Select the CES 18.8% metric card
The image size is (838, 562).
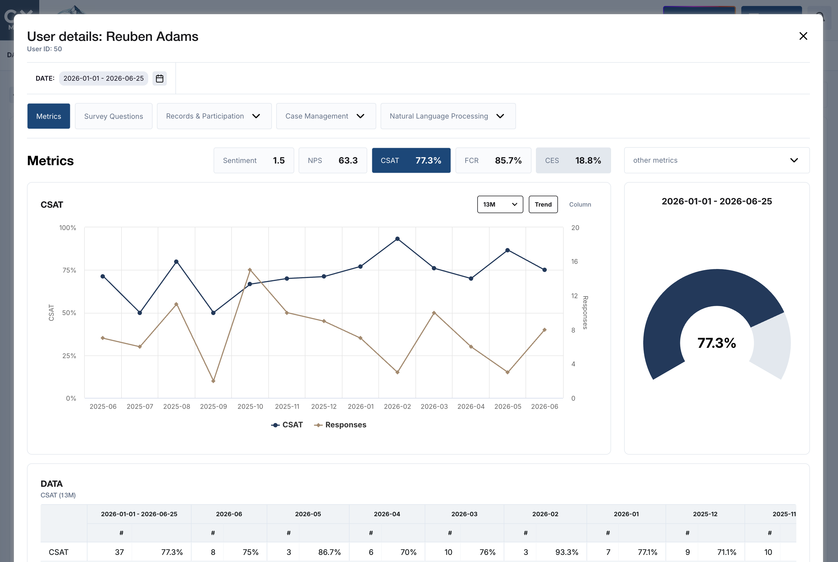click(x=573, y=161)
